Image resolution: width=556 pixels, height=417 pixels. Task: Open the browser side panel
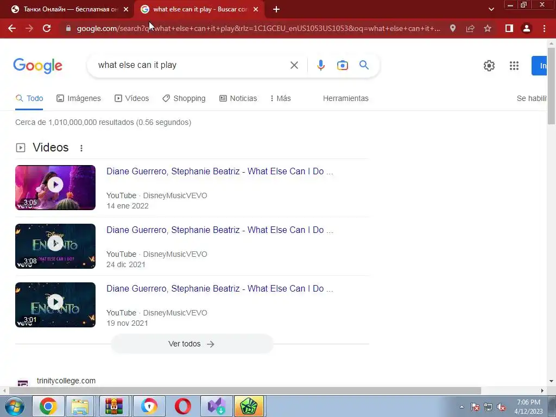click(509, 28)
